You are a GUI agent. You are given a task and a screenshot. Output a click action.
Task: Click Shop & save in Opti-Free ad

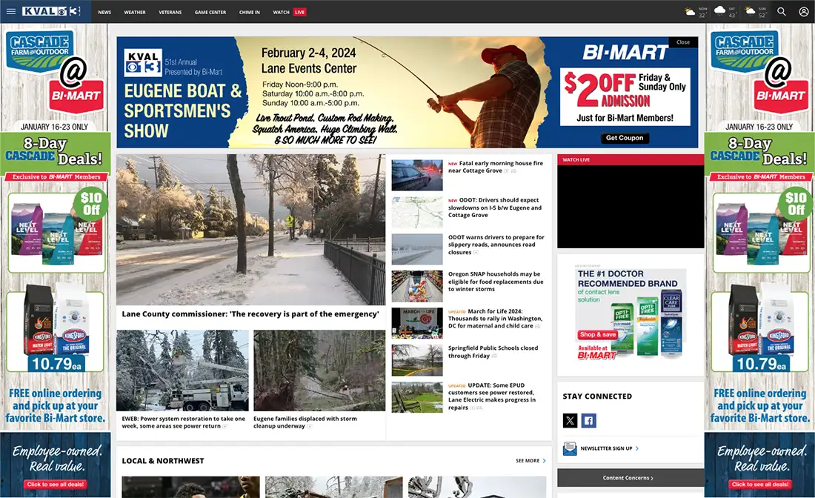[598, 334]
